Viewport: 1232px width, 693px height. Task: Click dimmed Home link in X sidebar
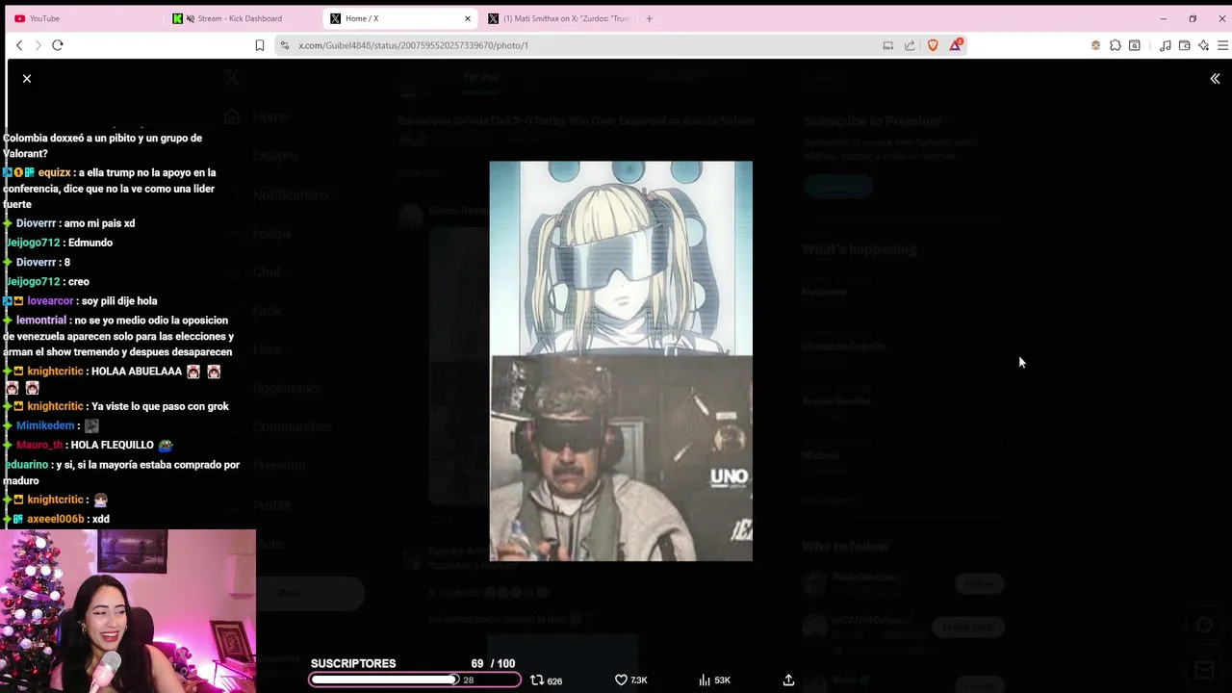click(x=270, y=116)
